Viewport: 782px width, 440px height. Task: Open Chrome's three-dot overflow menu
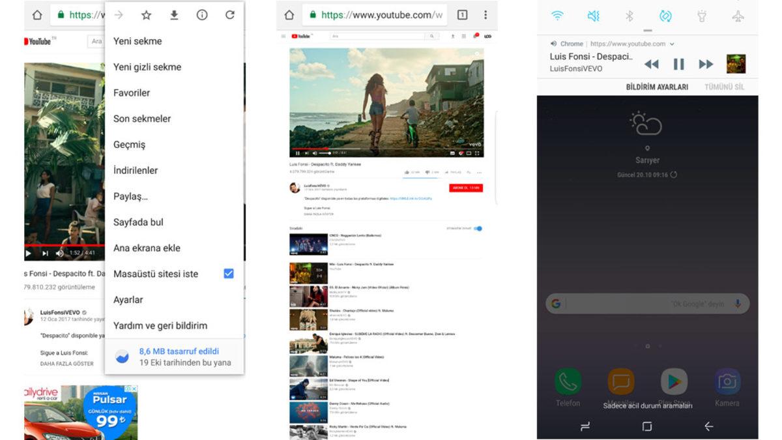click(484, 14)
